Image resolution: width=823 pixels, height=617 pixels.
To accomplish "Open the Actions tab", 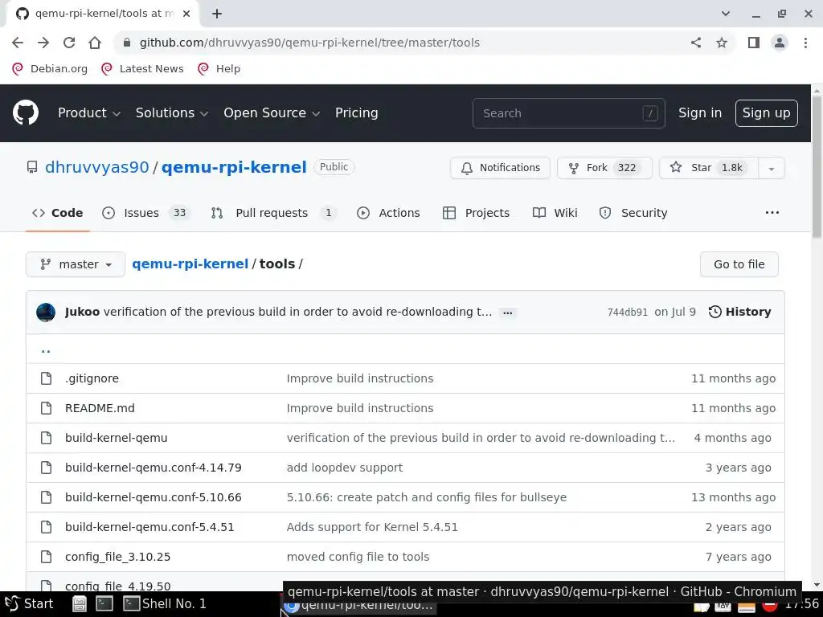I will point(388,213).
